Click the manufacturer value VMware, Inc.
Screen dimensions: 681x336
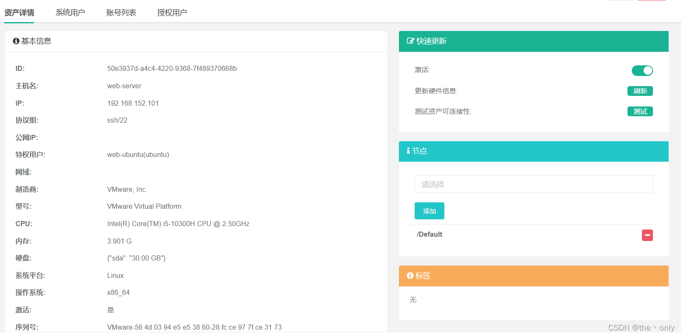pyautogui.click(x=127, y=189)
